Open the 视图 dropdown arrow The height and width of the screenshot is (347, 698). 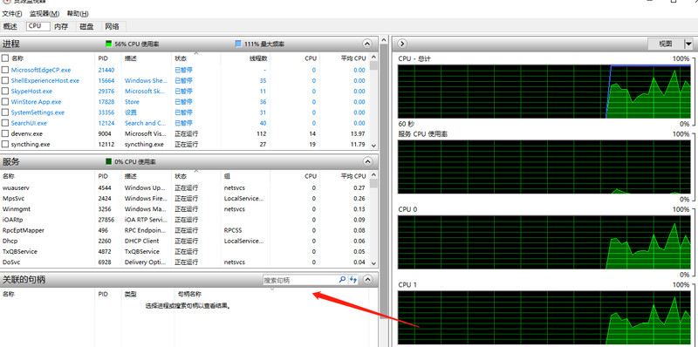point(688,44)
